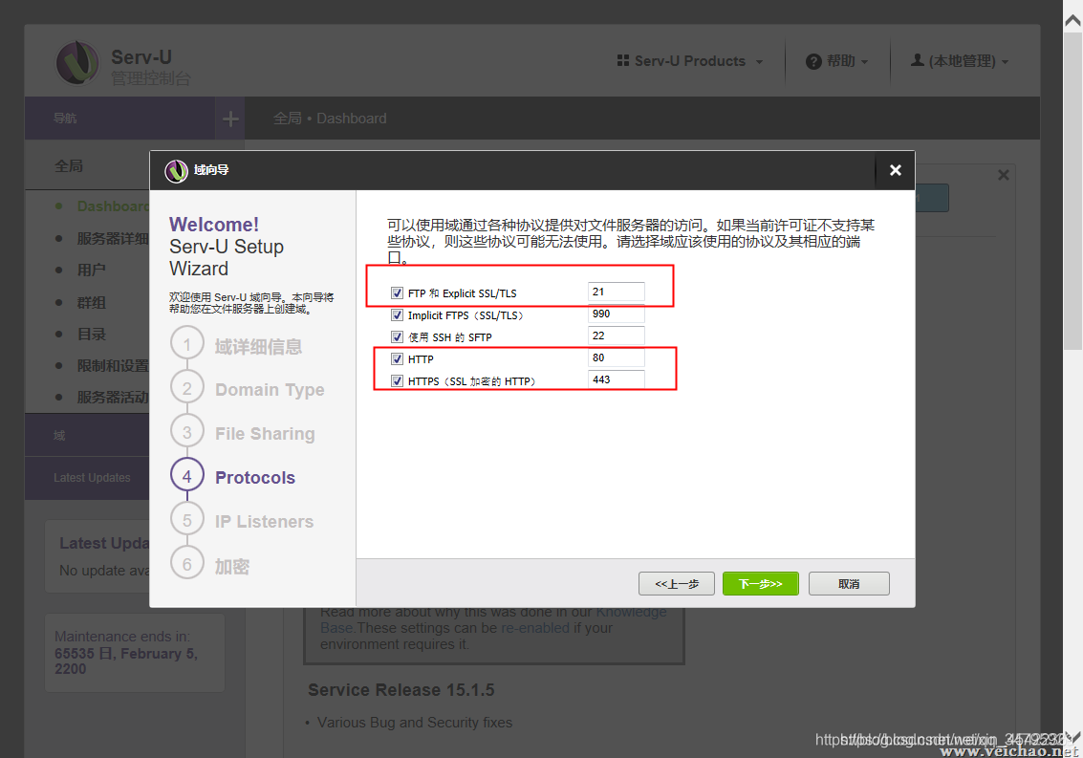
Task: Open 服务器详细 item in sidebar
Action: point(113,238)
